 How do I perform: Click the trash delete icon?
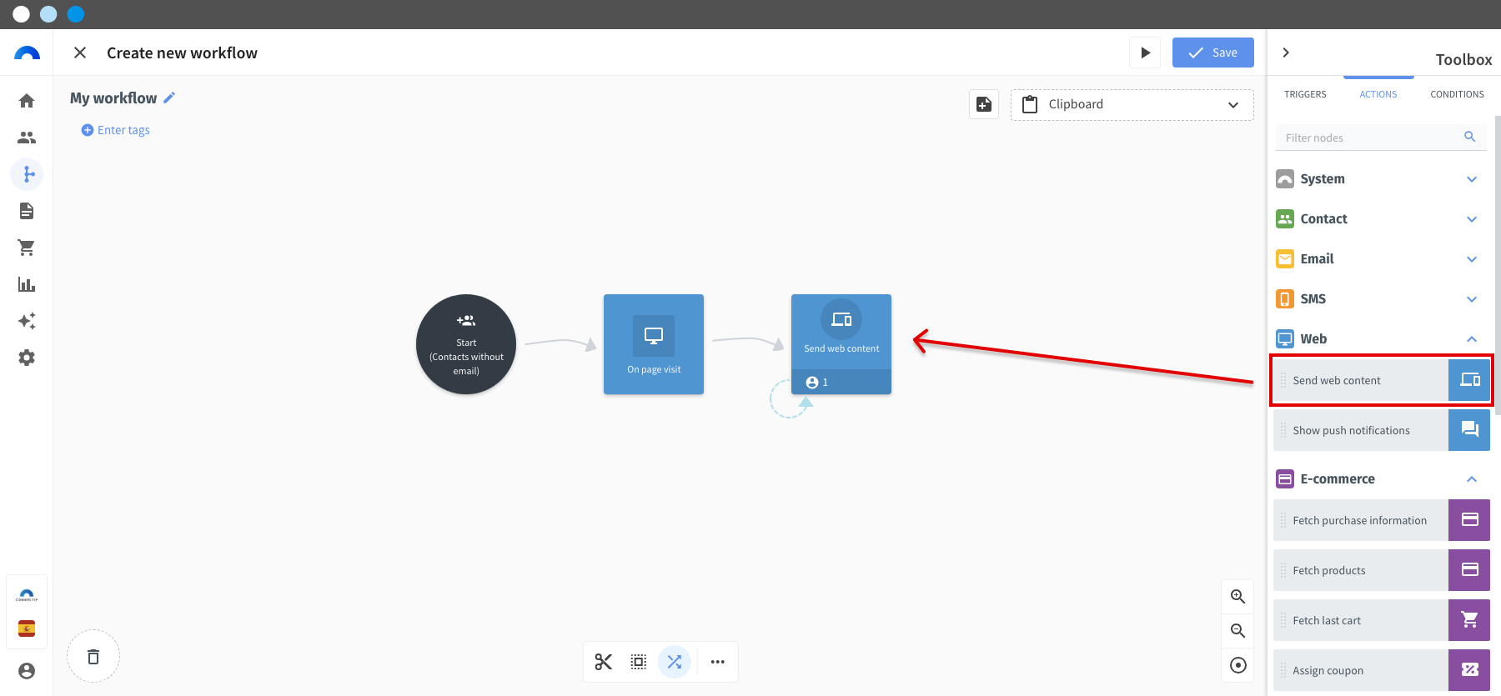click(93, 657)
